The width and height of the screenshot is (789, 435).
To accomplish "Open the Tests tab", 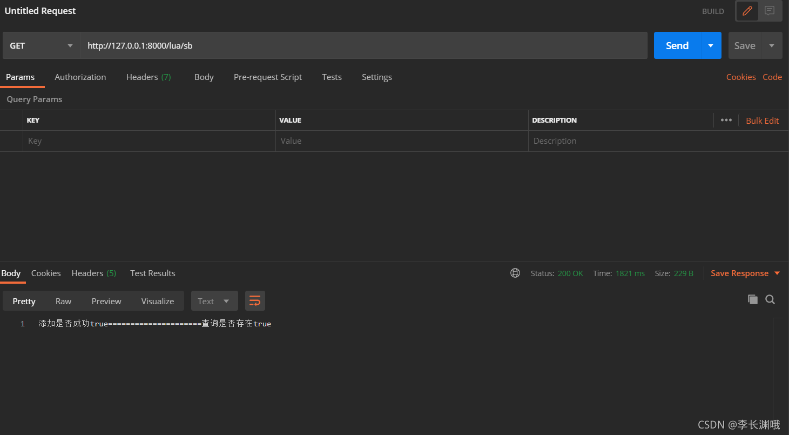I will (332, 77).
